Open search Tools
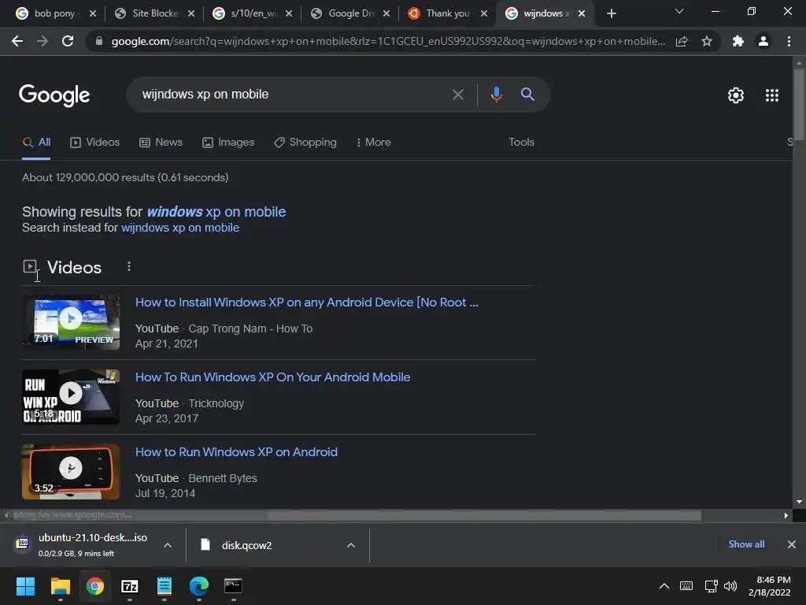806x605 pixels. 521,143
